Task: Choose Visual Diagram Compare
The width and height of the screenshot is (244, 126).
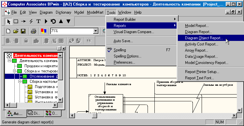Action: 142,32
